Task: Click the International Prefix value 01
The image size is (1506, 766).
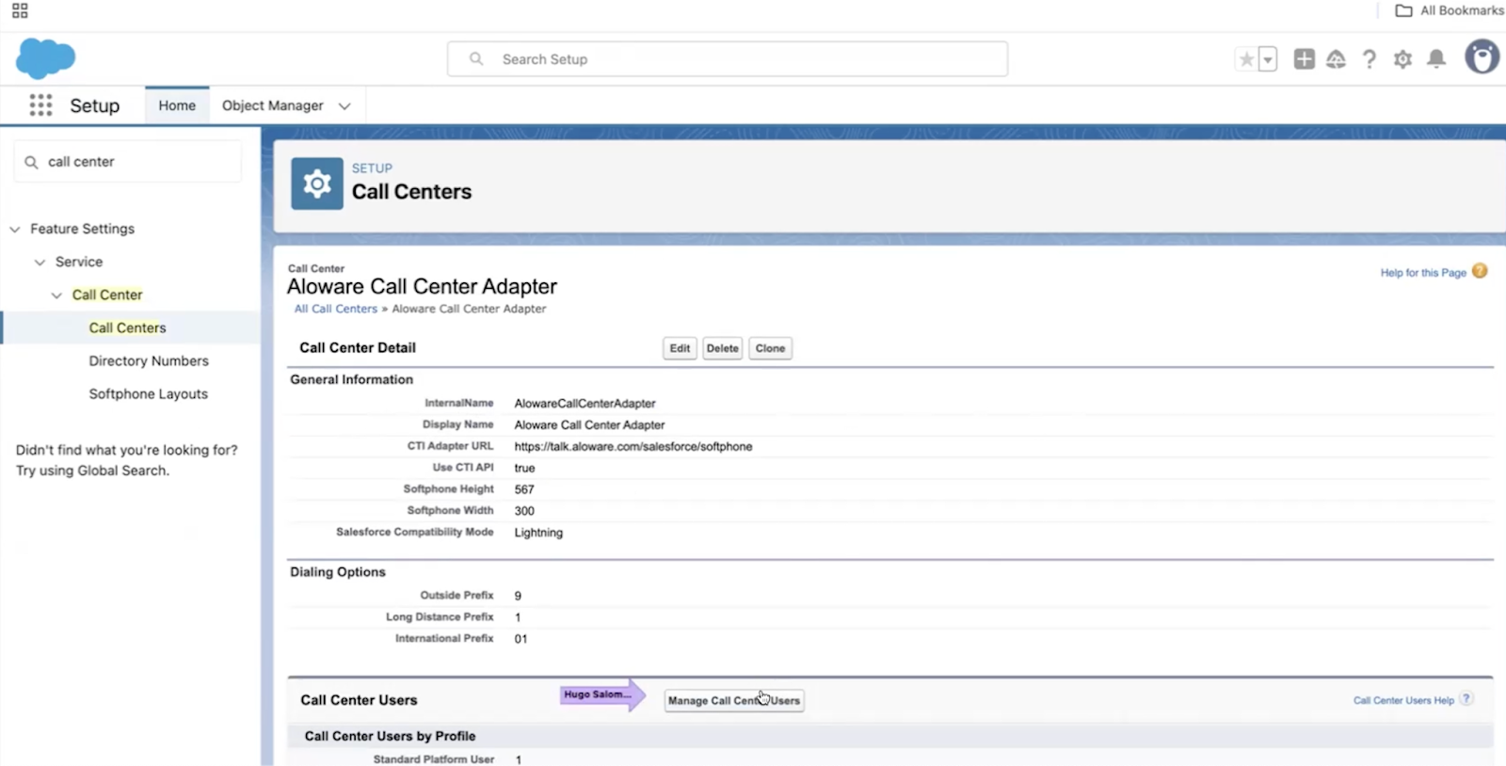Action: pyautogui.click(x=521, y=639)
